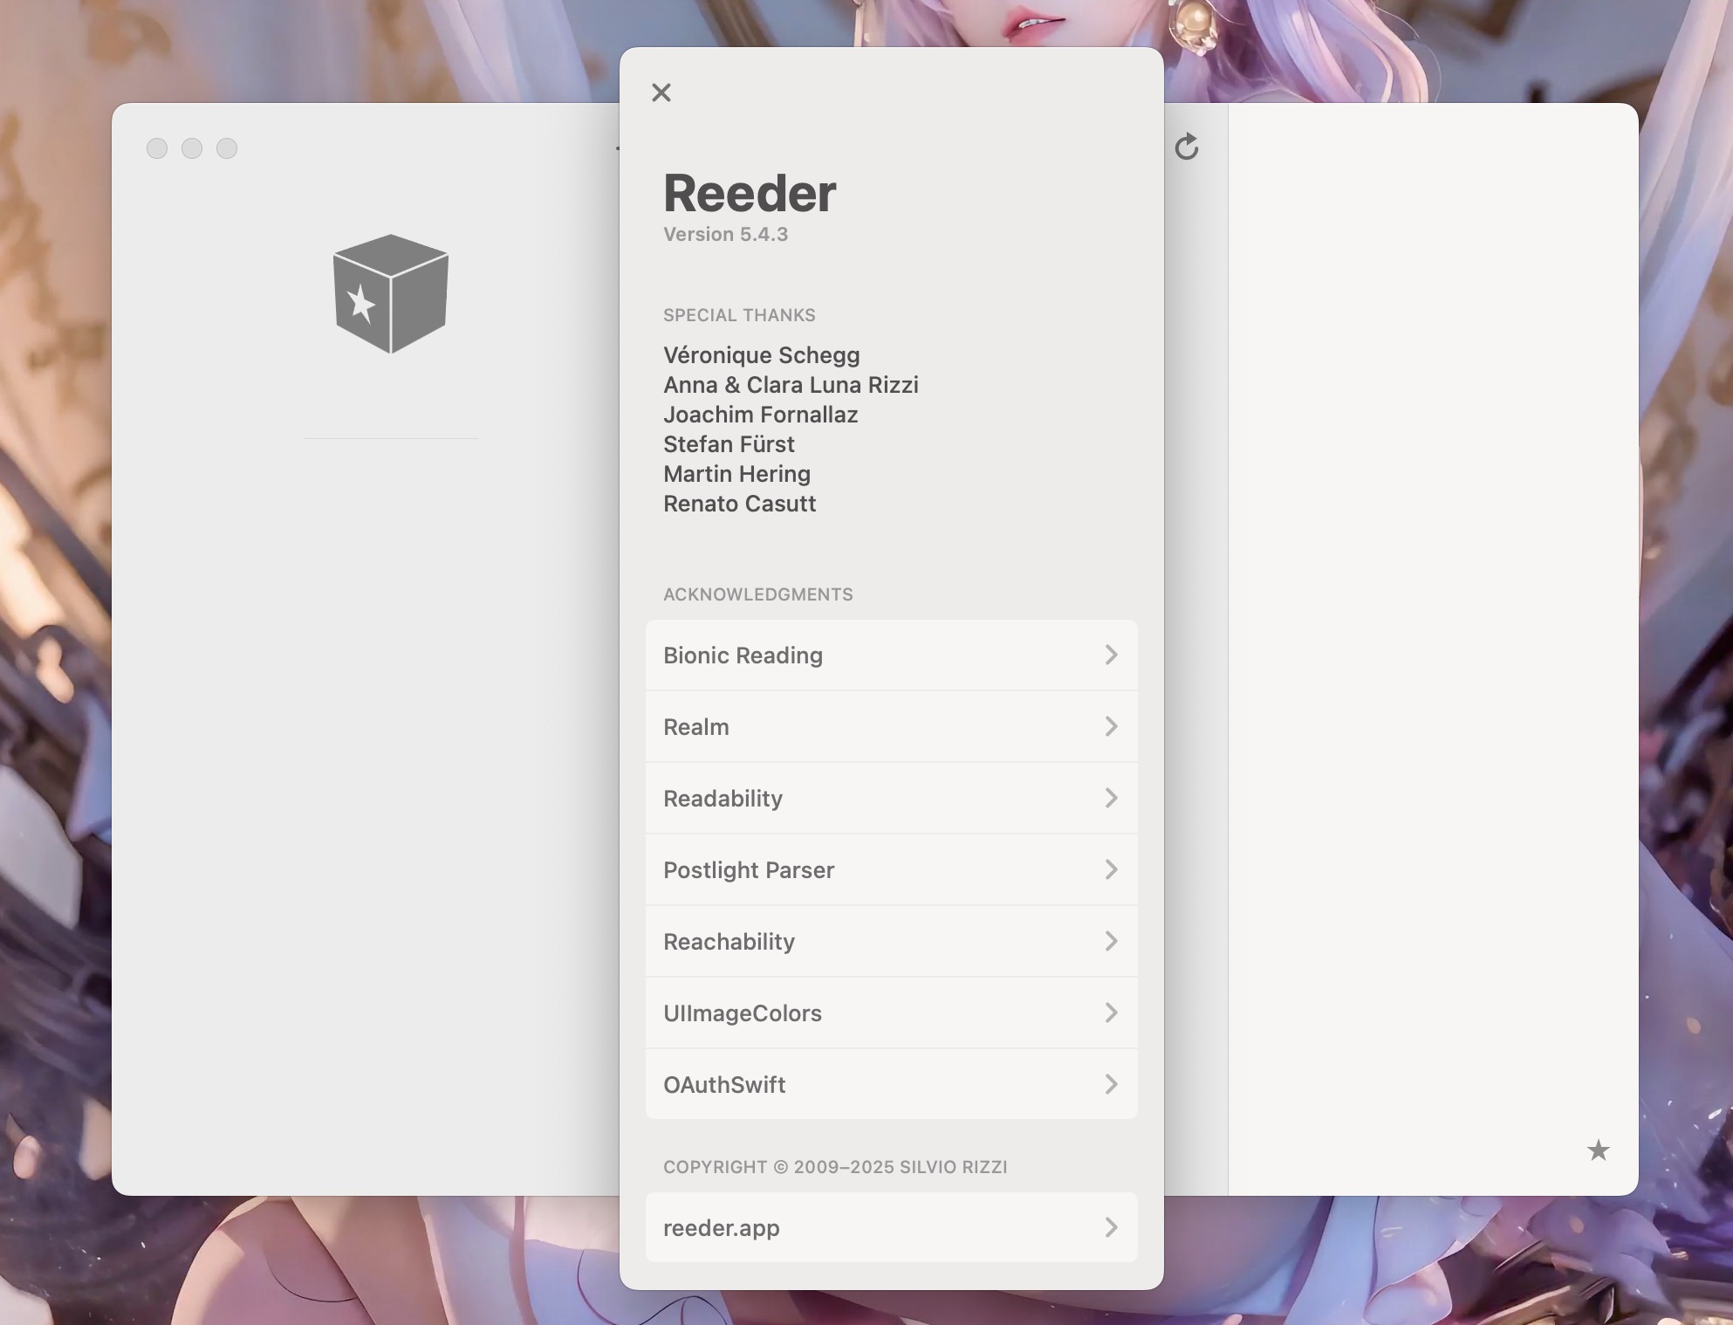Expand the Reachability row chevron
This screenshot has width=1733, height=1325.
coord(1111,941)
